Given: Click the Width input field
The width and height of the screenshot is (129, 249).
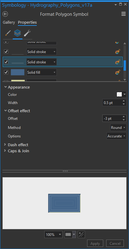Looking at the screenshot, I should coord(114,103).
